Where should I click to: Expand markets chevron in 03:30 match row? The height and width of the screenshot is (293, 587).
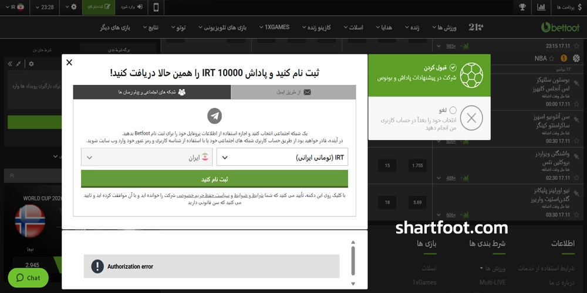(x=438, y=215)
